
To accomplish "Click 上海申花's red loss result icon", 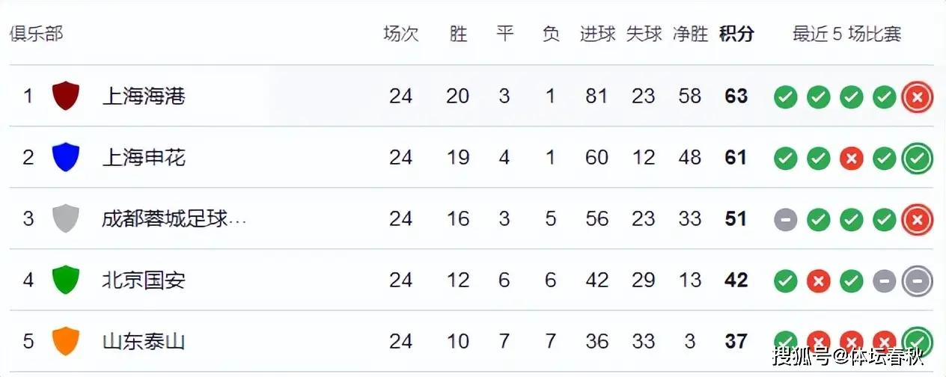I will (851, 159).
